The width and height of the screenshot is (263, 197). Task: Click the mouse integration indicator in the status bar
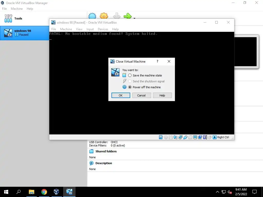(210, 137)
